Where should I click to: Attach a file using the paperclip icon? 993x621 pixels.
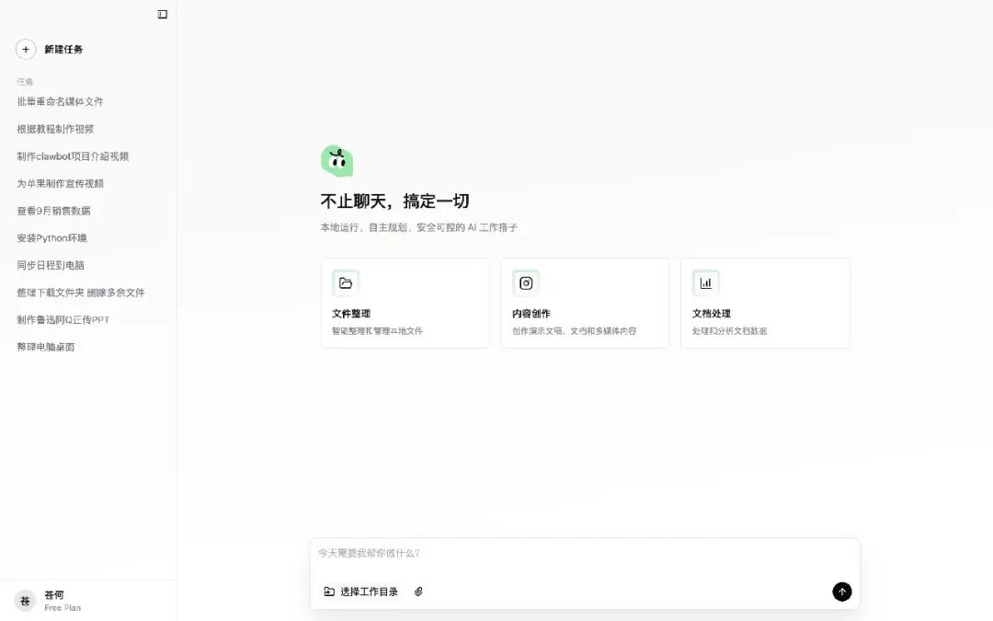tap(419, 592)
